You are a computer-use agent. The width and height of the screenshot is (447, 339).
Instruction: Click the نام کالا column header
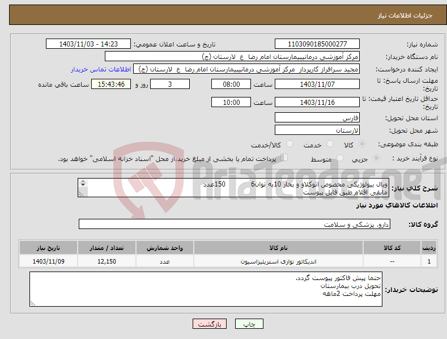278,248
